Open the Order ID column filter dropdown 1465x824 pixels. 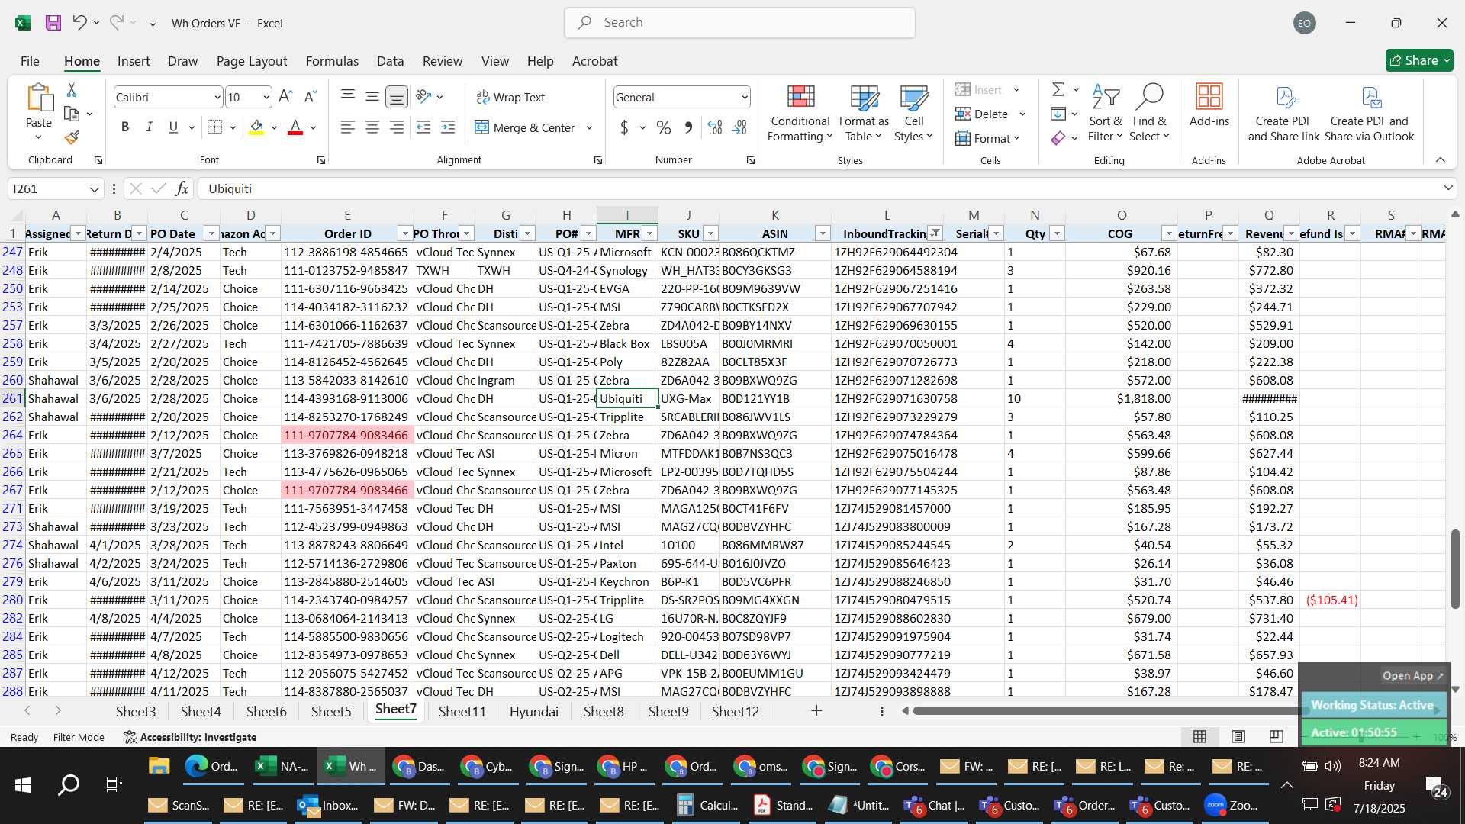[x=406, y=233]
